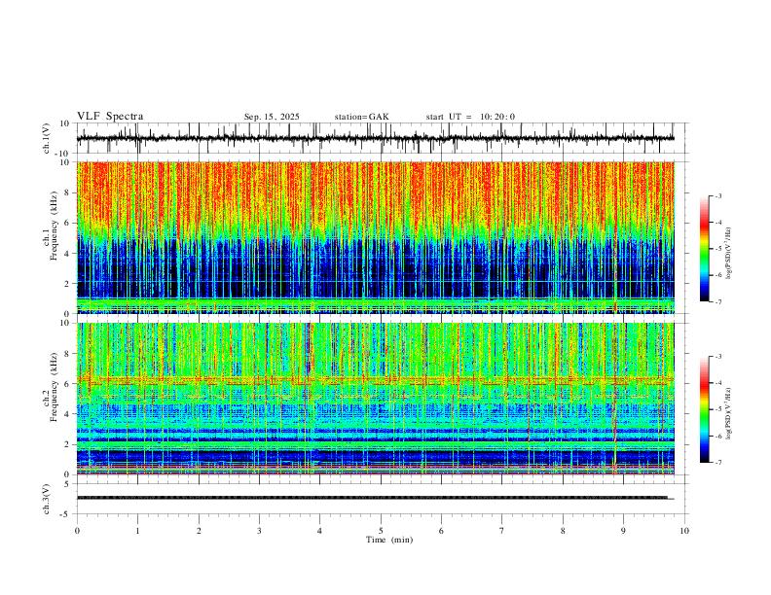Click time axis tick label "3"
The height and width of the screenshot is (595, 771).
tap(259, 531)
